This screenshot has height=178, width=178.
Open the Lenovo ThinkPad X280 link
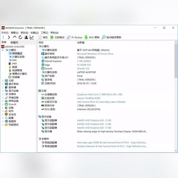88,98
